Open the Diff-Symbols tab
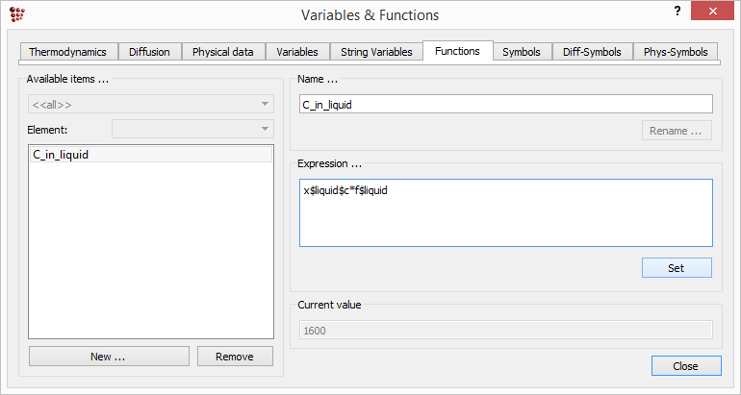 [x=592, y=52]
